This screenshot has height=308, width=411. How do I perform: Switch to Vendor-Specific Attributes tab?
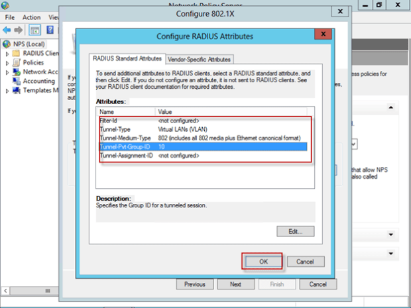click(x=200, y=59)
